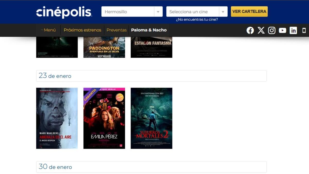Open Paddington Aventura en la Selva poster

click(104, 47)
